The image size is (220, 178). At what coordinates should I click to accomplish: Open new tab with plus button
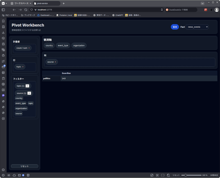tap(64, 3)
